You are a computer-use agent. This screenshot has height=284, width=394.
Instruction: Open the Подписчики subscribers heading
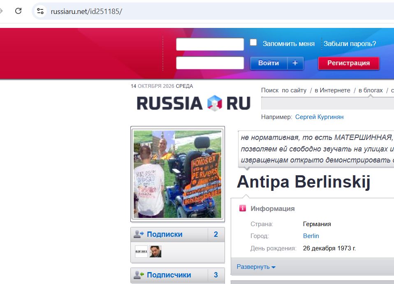pos(169,275)
